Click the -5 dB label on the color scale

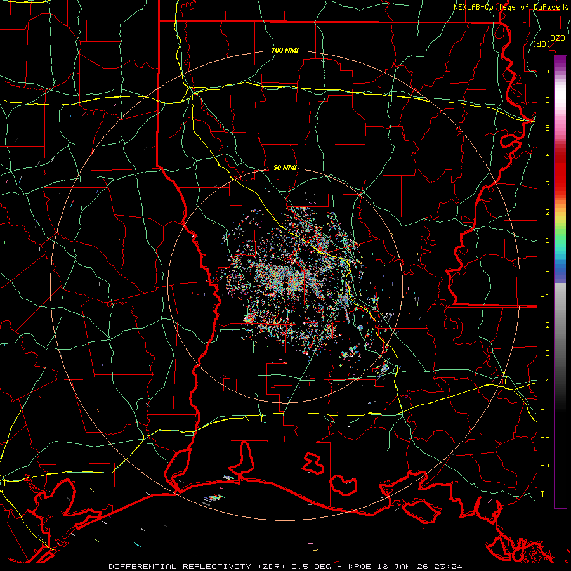point(545,410)
